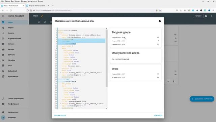
Task: Click the pencil icon next to Main
Action: 42,16
